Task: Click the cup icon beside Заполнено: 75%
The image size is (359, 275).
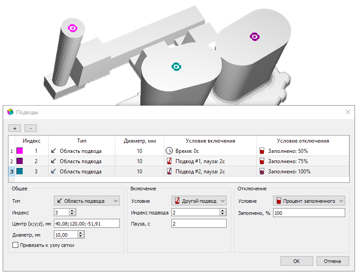Action: [262, 161]
